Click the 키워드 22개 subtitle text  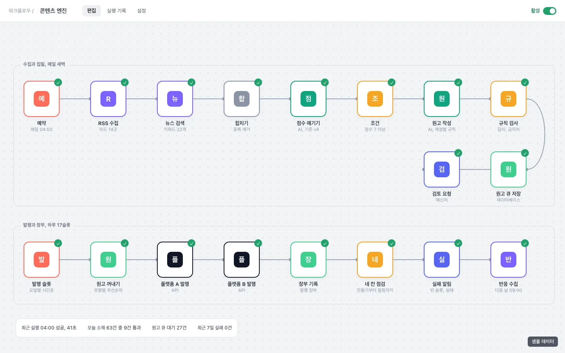click(175, 129)
